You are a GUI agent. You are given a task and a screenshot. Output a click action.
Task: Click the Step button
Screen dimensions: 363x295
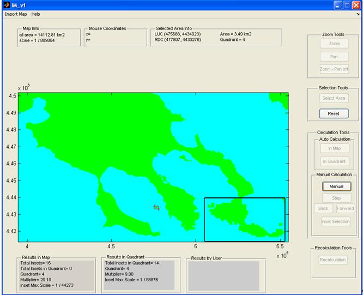[x=337, y=198]
